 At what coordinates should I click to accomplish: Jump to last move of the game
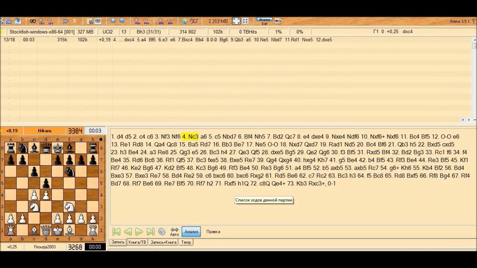click(x=151, y=232)
